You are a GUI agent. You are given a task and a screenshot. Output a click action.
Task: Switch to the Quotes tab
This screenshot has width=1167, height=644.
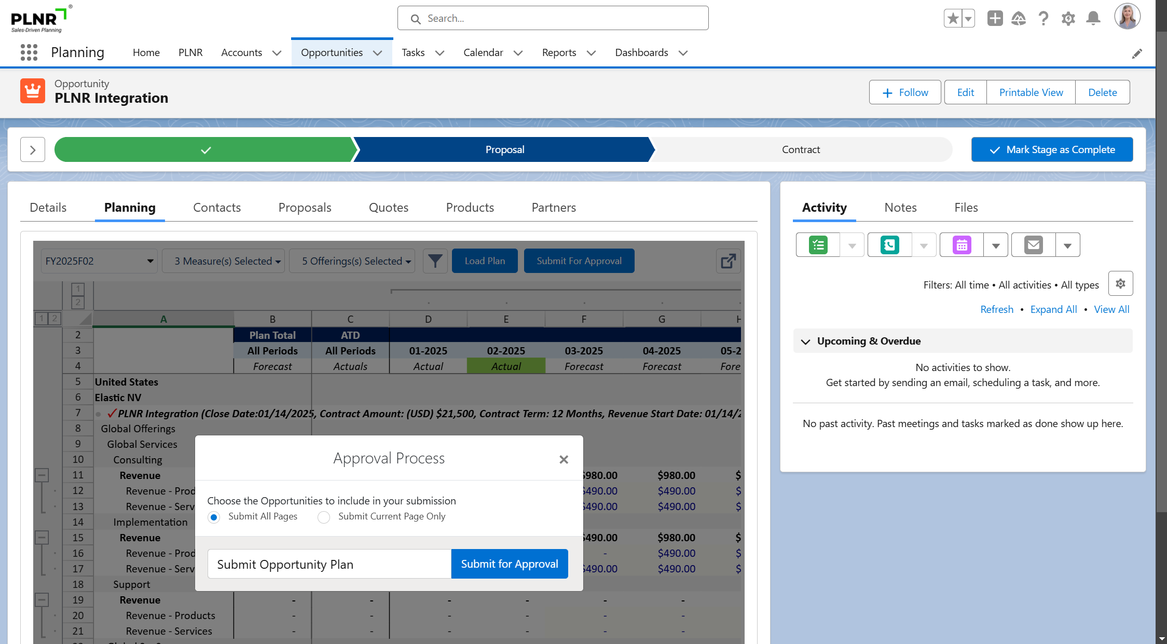[x=388, y=208]
